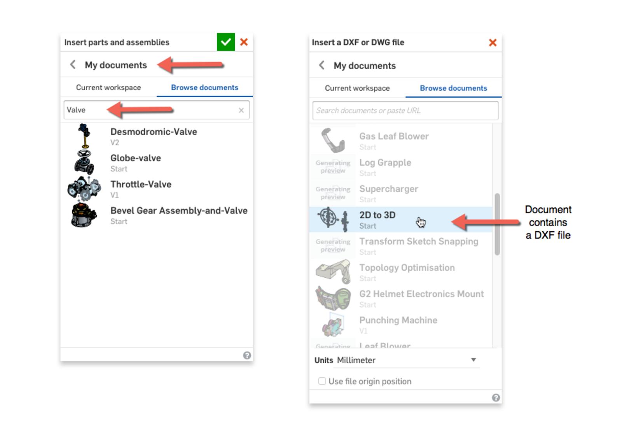Select Browse documents tab in DXF dialog
Screen dimensions: 622x425
453,88
